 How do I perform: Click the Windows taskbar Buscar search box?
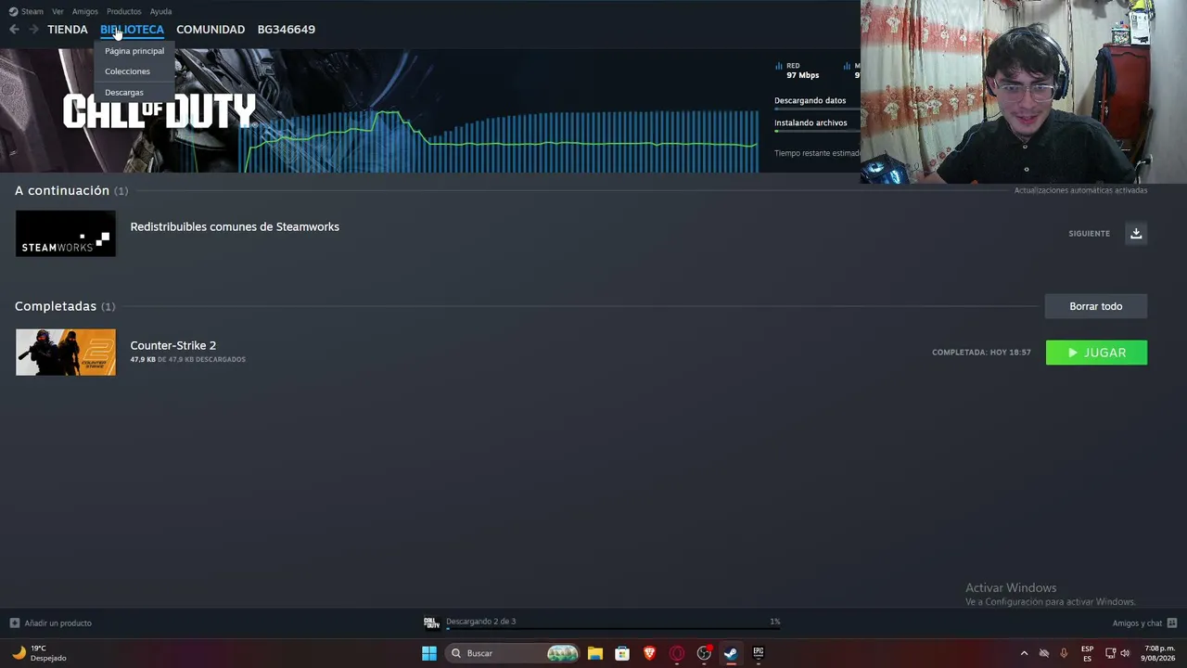[x=512, y=653]
